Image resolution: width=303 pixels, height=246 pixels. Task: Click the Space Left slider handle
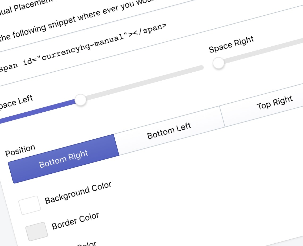pyautogui.click(x=80, y=100)
